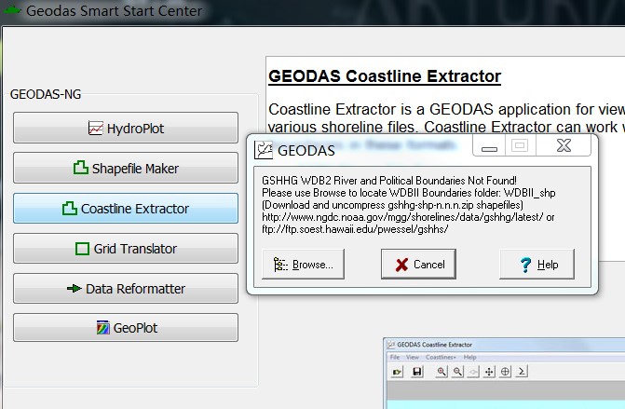Click the View menu in thumbnail window
This screenshot has width=625, height=409.
[x=412, y=357]
